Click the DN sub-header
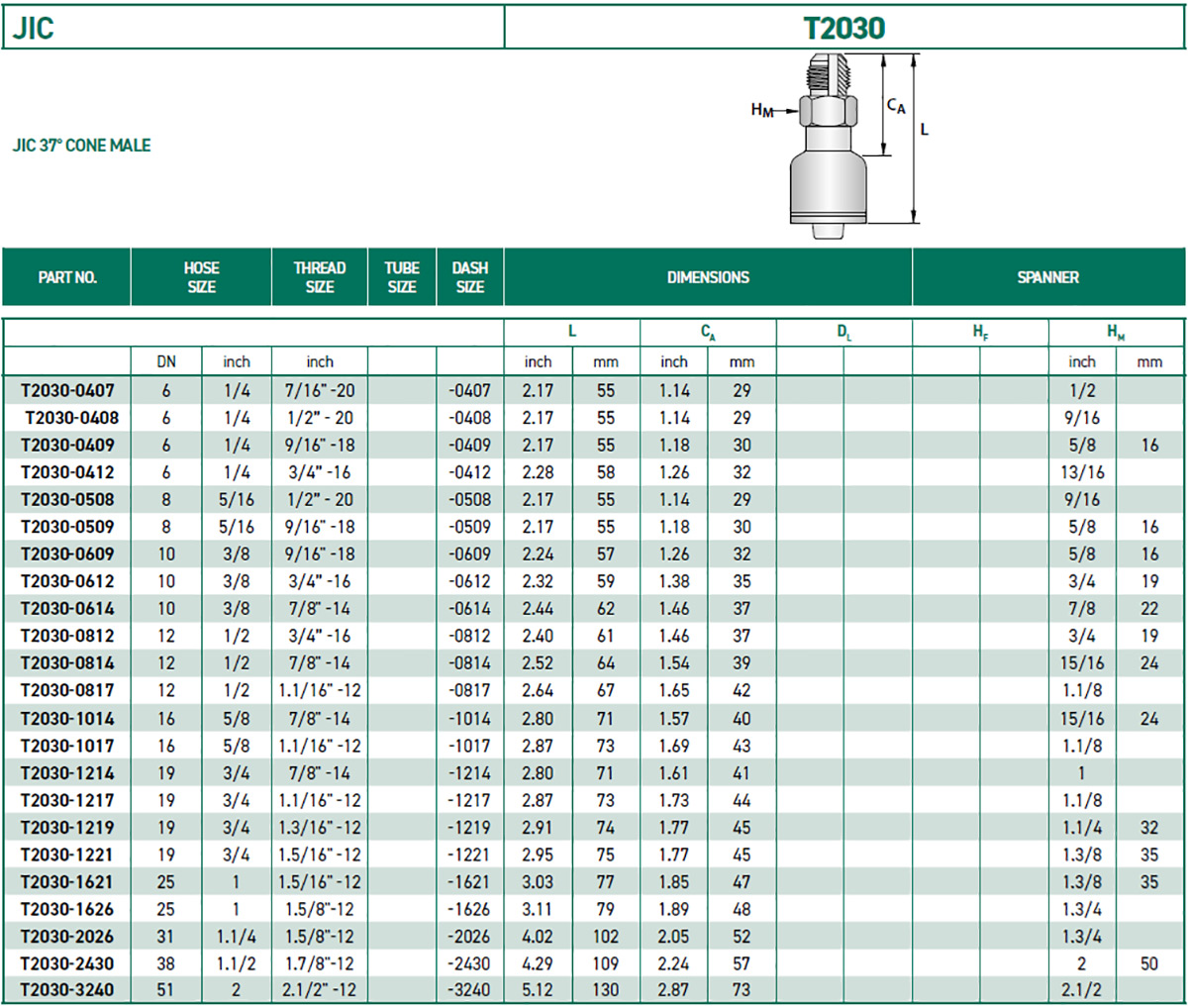Screen dimensions: 1188x1008 [166, 362]
